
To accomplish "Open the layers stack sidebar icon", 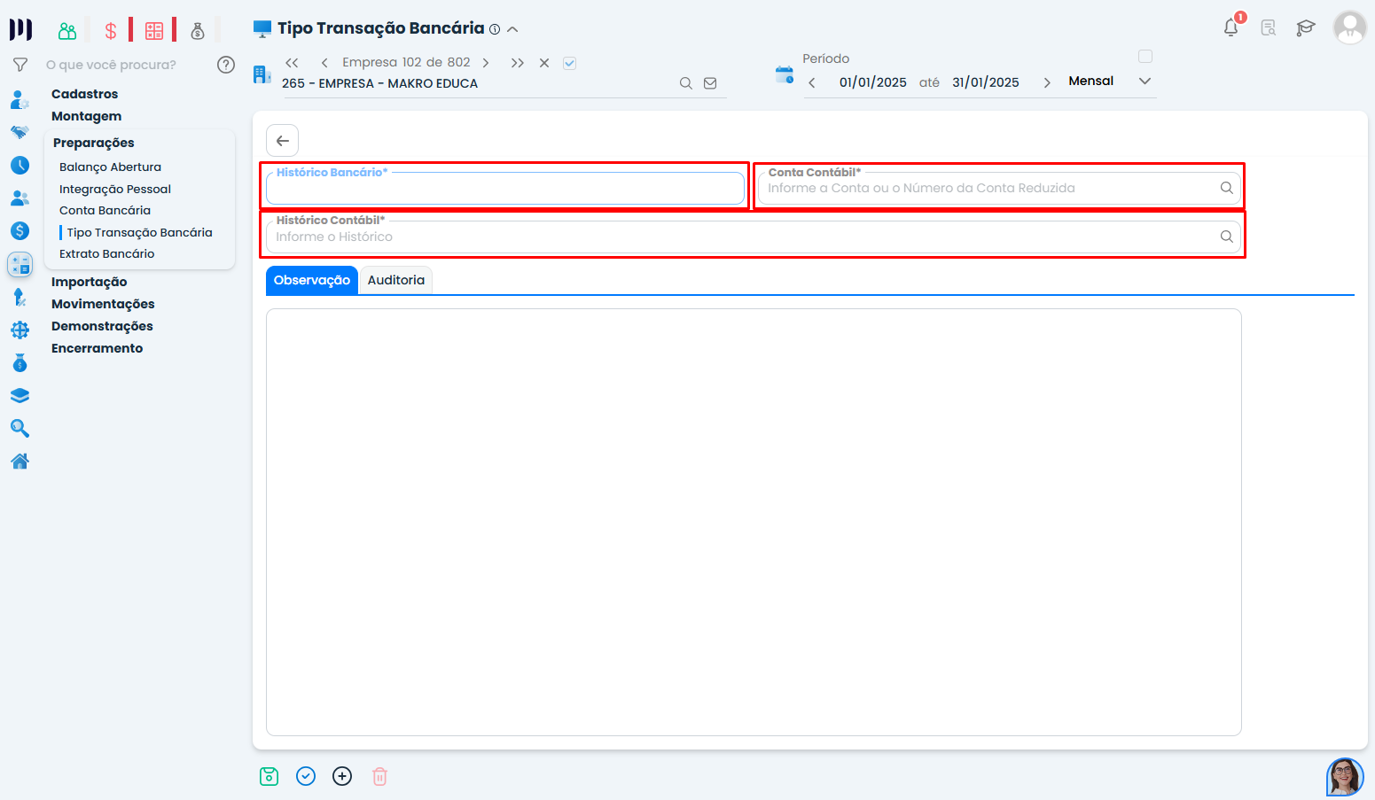I will click(20, 396).
